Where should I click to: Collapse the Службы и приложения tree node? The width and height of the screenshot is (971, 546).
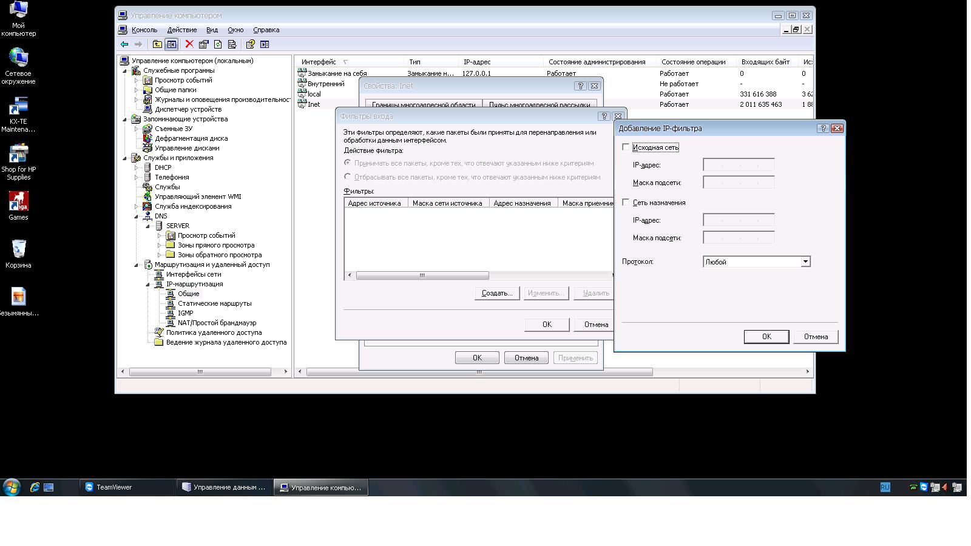point(126,158)
